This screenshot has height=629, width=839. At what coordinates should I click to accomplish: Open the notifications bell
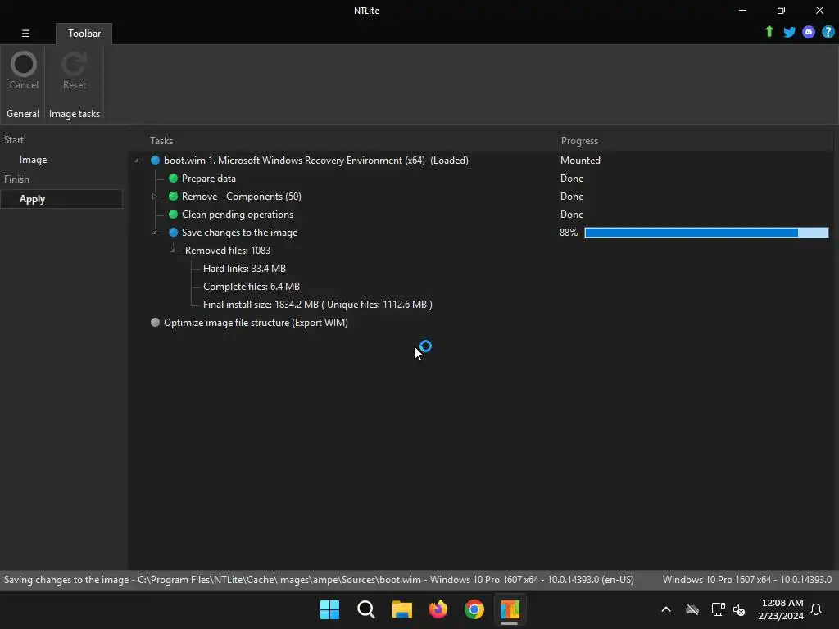click(x=816, y=609)
